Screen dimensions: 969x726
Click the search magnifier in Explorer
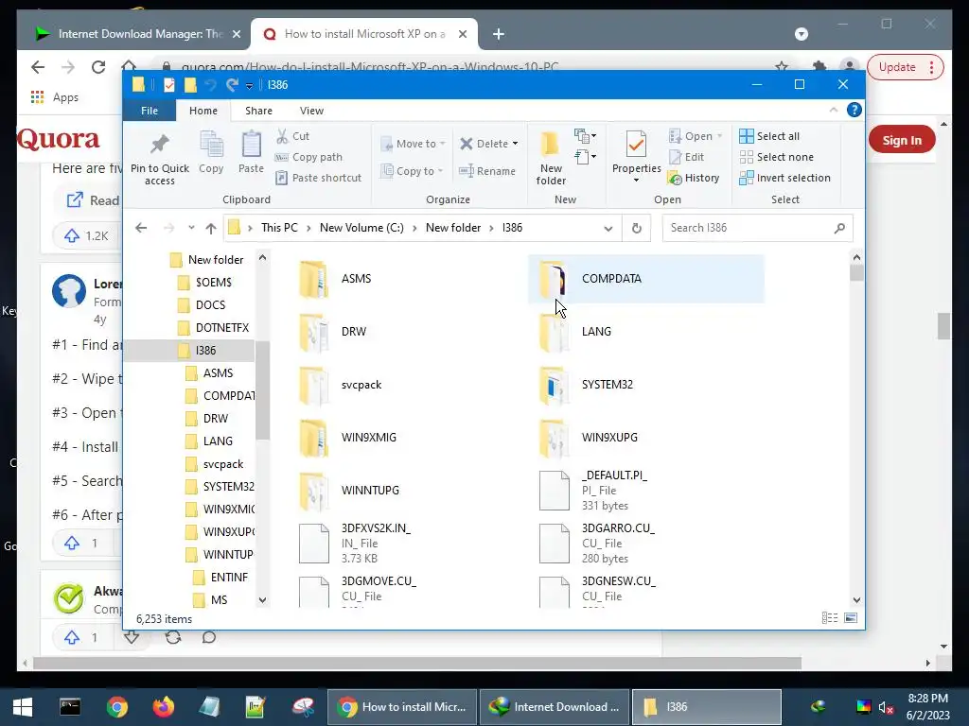pos(839,229)
